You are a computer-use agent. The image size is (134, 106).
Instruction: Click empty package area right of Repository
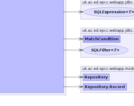(x=122, y=77)
